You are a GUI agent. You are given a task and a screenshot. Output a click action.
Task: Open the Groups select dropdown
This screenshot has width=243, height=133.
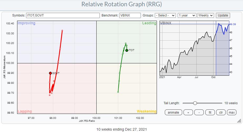click(x=165, y=15)
